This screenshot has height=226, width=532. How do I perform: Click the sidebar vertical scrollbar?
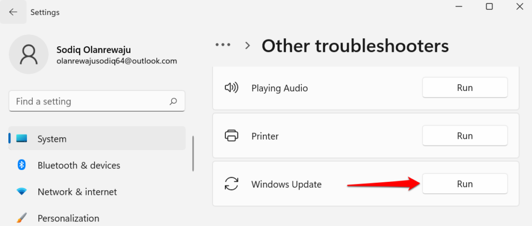pyautogui.click(x=193, y=154)
